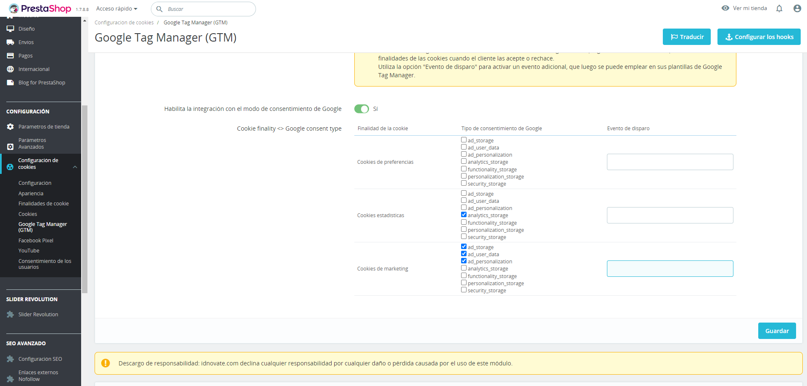The width and height of the screenshot is (807, 386).
Task: Save settings with the Guardar button
Action: click(x=777, y=331)
